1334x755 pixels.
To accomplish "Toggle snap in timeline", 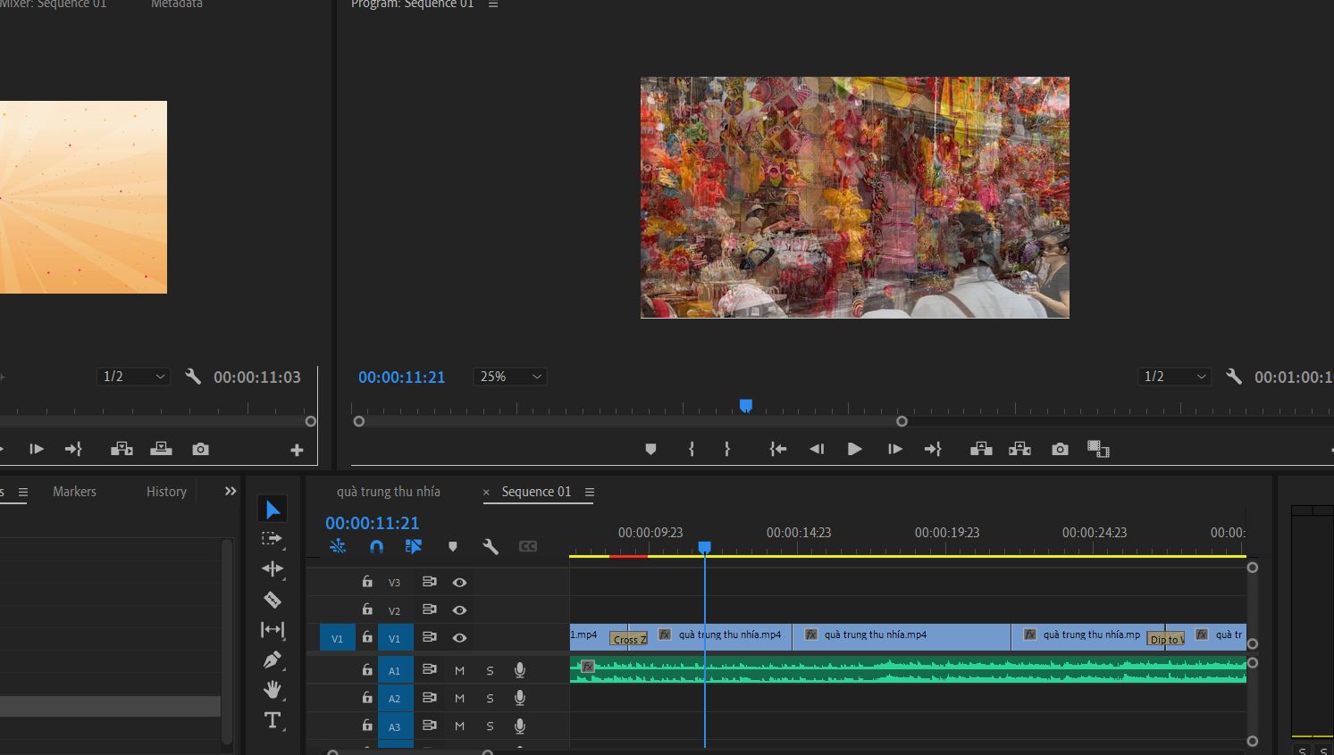I will point(376,546).
